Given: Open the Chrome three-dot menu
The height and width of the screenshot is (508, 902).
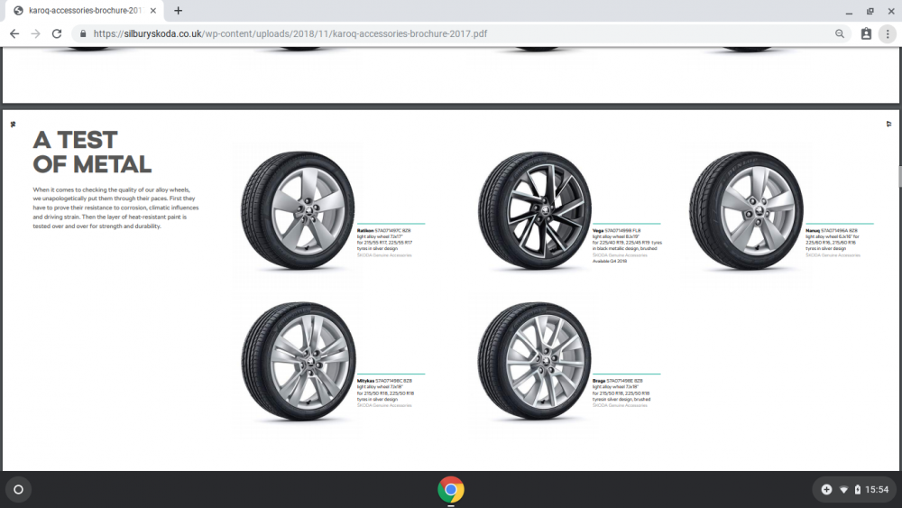Looking at the screenshot, I should [888, 34].
